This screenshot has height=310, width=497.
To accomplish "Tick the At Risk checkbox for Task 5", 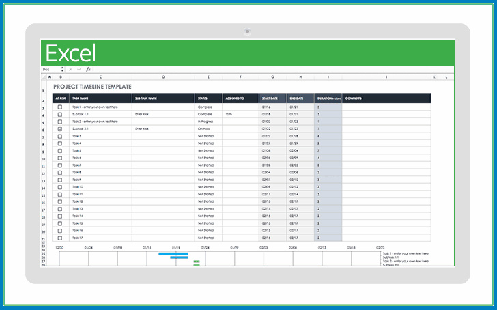I will point(60,151).
